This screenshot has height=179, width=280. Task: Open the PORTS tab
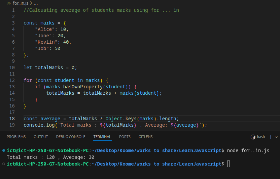pyautogui.click(x=125, y=137)
